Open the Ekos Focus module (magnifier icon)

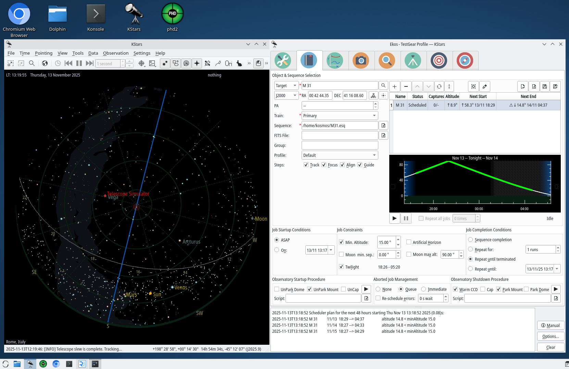pos(387,60)
